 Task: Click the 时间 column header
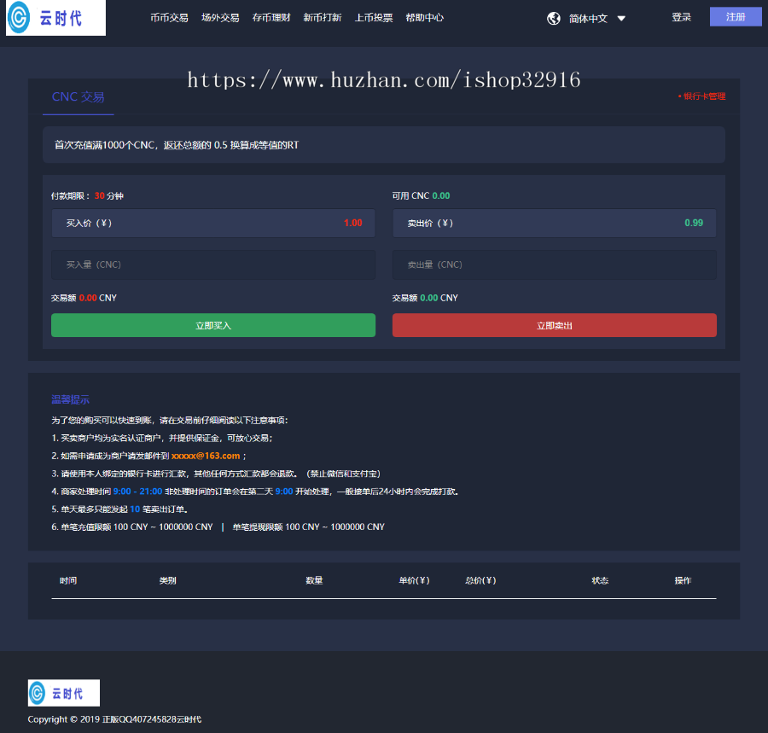[68, 581]
